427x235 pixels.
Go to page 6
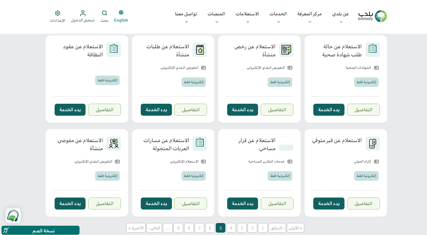click(210, 228)
